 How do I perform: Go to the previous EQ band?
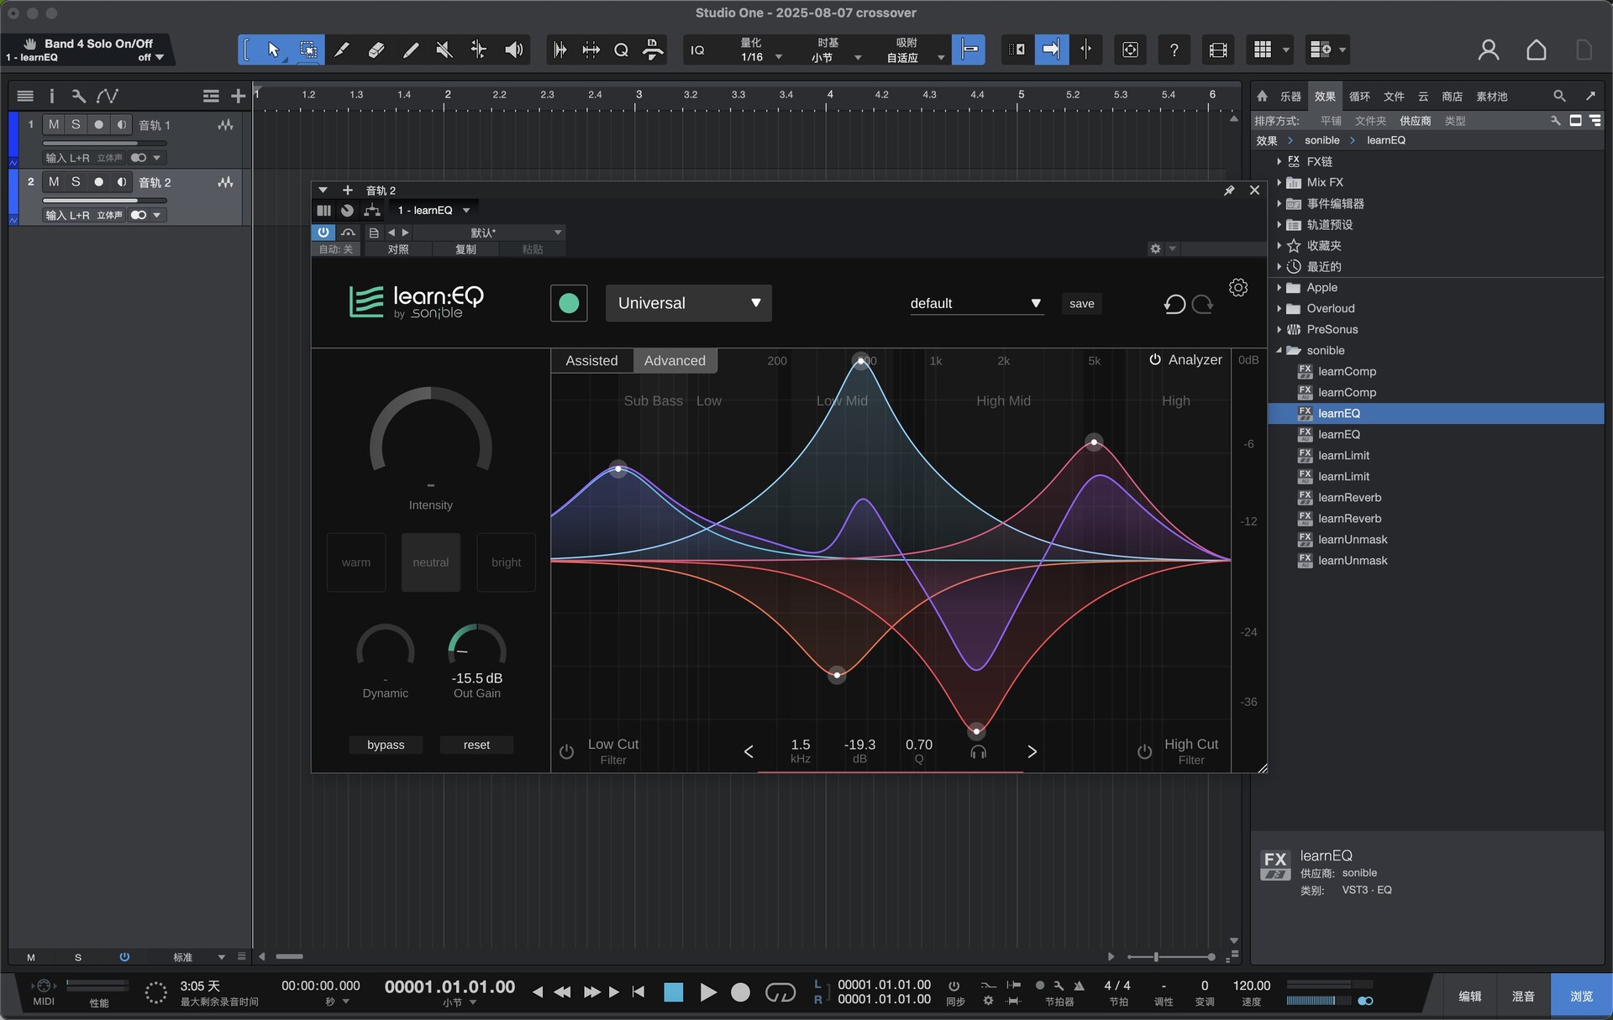(749, 751)
